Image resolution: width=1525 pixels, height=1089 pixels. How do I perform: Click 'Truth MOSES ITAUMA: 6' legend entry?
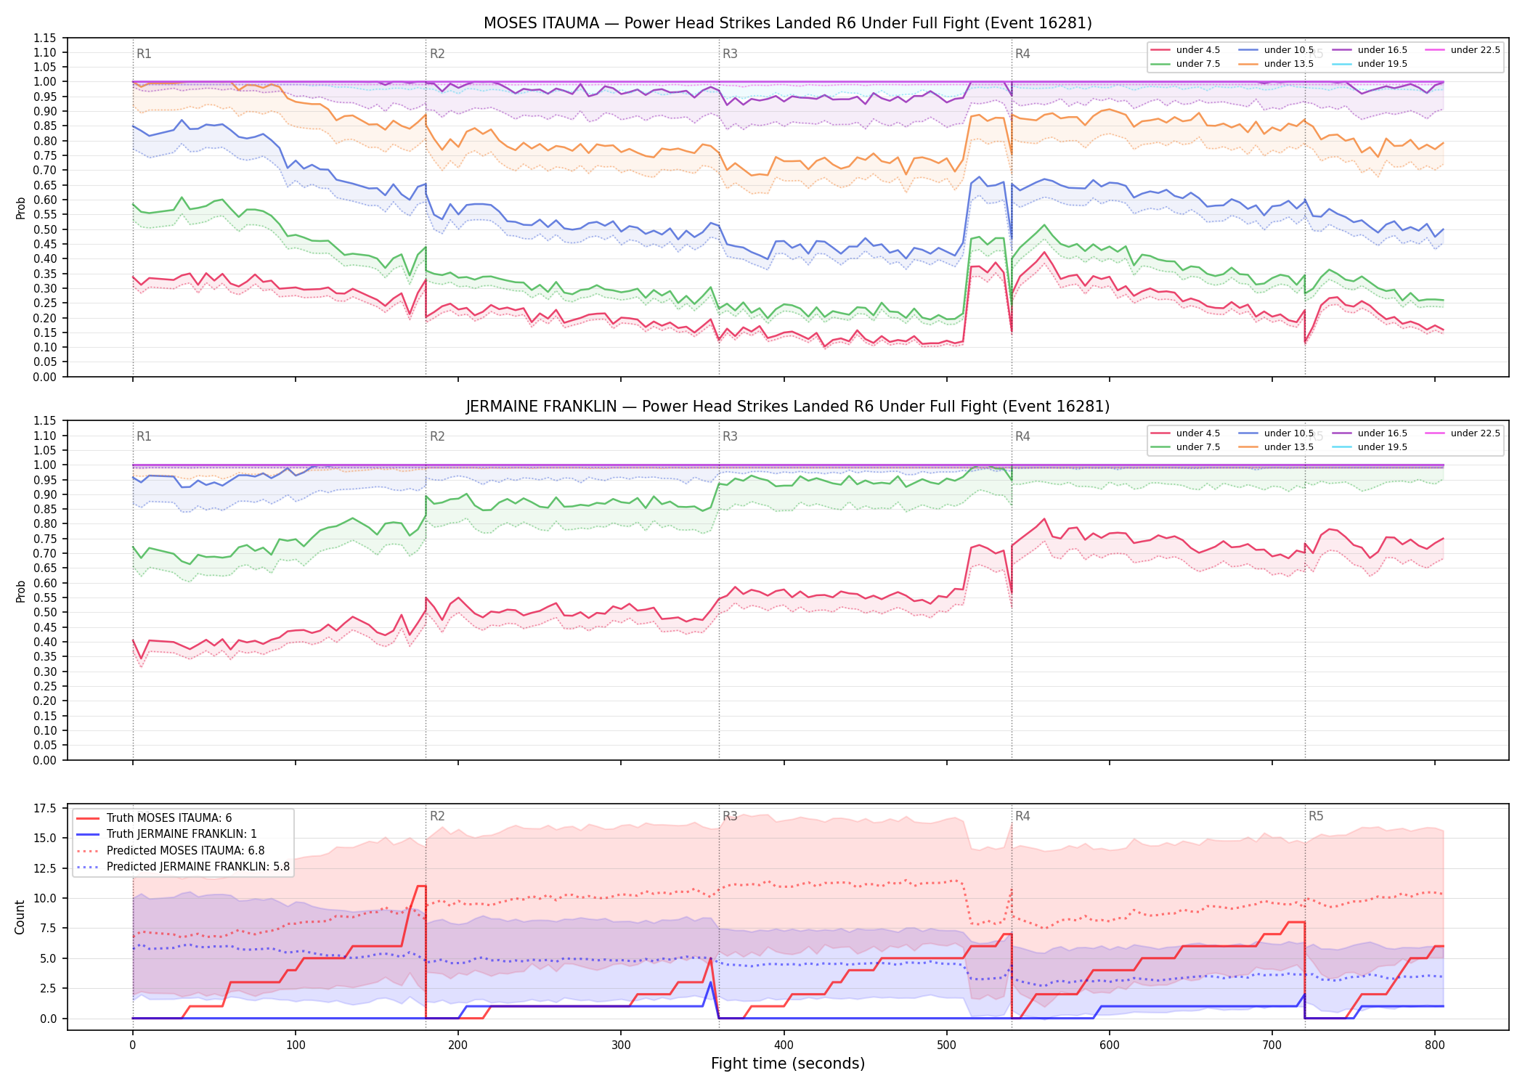tap(154, 818)
